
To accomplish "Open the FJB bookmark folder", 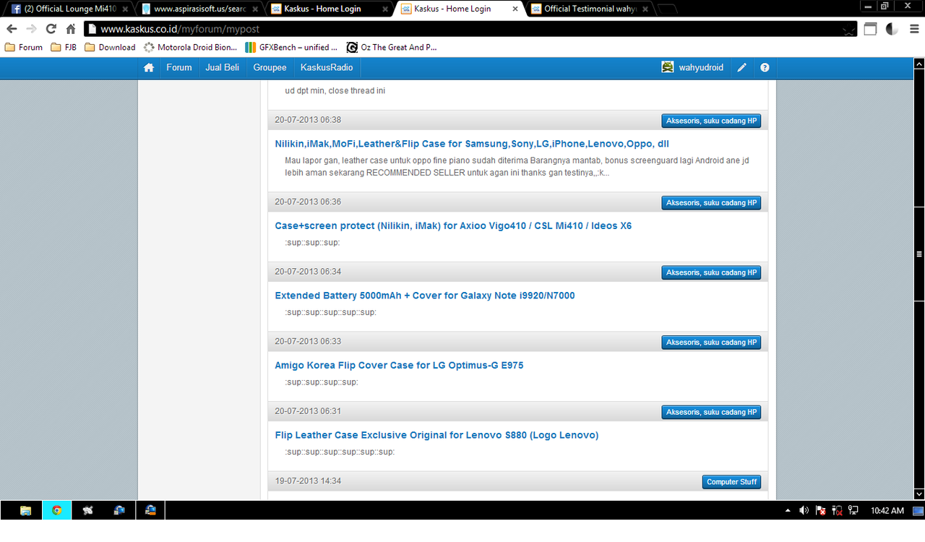I will 64,48.
